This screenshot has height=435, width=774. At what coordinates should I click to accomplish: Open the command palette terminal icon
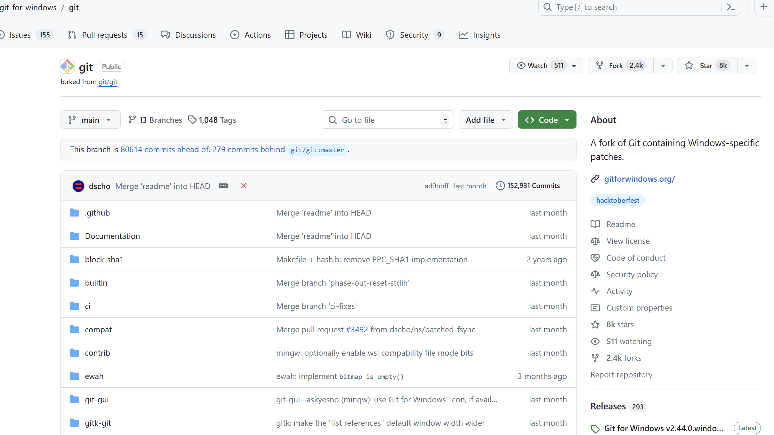(731, 7)
